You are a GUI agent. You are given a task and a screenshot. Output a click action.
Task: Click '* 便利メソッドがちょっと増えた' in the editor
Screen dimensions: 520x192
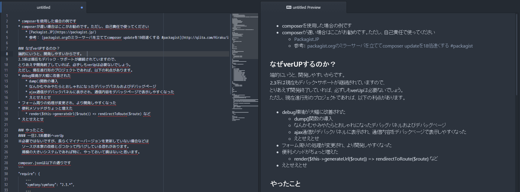click(x=45, y=108)
